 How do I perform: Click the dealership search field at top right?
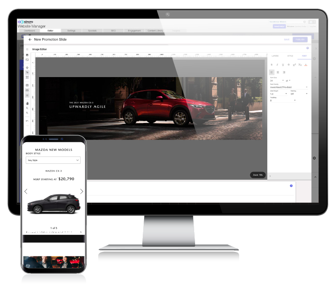[x=288, y=22]
